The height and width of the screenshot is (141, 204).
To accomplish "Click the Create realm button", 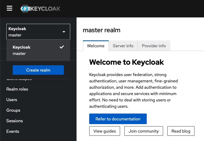I will pyautogui.click(x=38, y=70).
